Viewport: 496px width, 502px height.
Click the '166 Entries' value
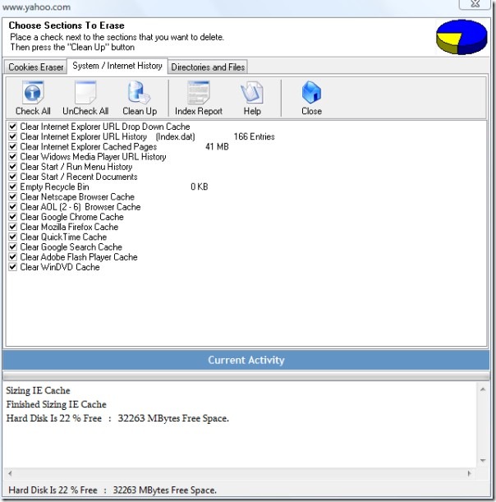click(254, 136)
